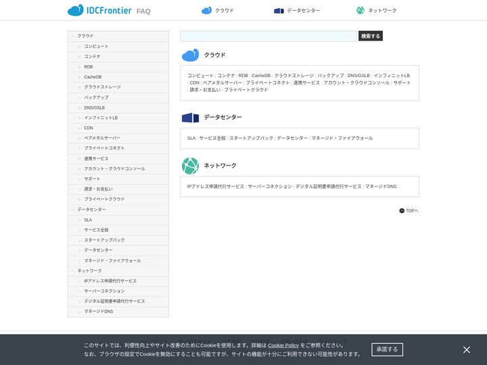Click the cloud icon in top navigation

[x=206, y=11]
